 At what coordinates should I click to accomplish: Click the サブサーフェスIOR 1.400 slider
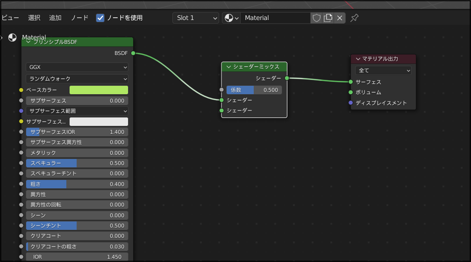(x=77, y=132)
